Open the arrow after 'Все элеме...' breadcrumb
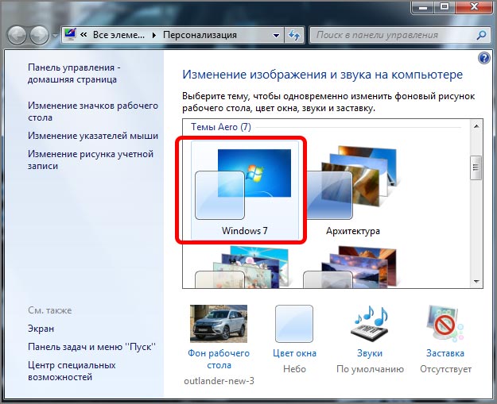Viewport: 497px width, 404px height. pos(154,35)
